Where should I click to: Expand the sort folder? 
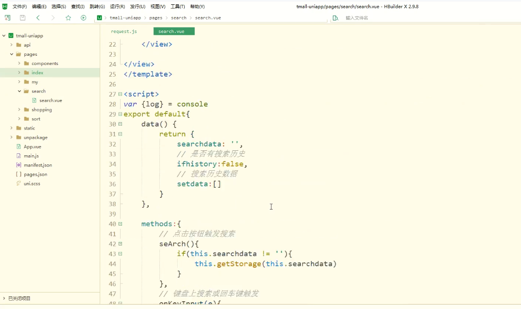coord(19,119)
